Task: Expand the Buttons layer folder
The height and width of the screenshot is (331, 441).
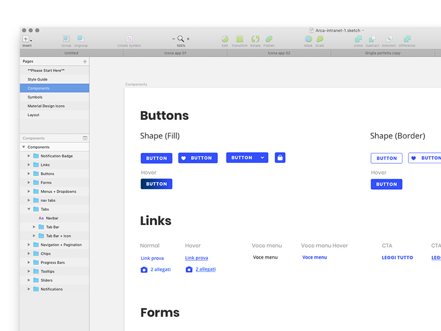Action: [x=29, y=174]
